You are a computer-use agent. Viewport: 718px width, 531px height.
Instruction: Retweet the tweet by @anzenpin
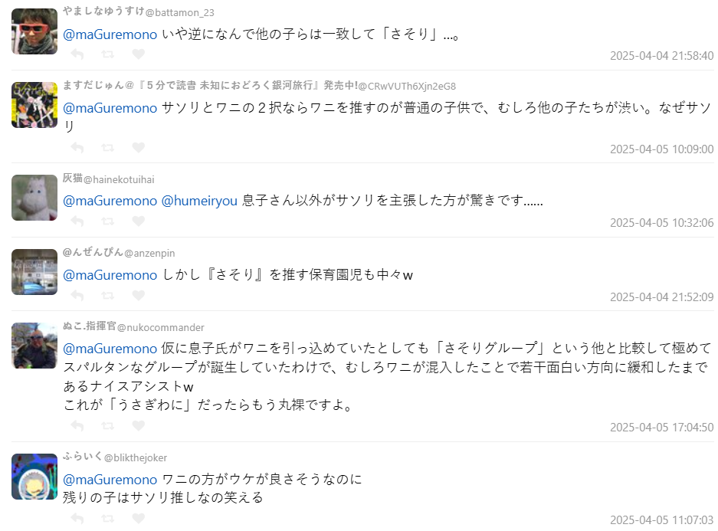click(108, 295)
